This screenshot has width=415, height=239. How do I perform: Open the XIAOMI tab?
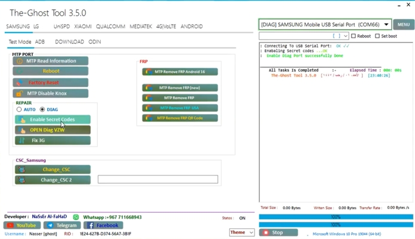[x=83, y=26]
